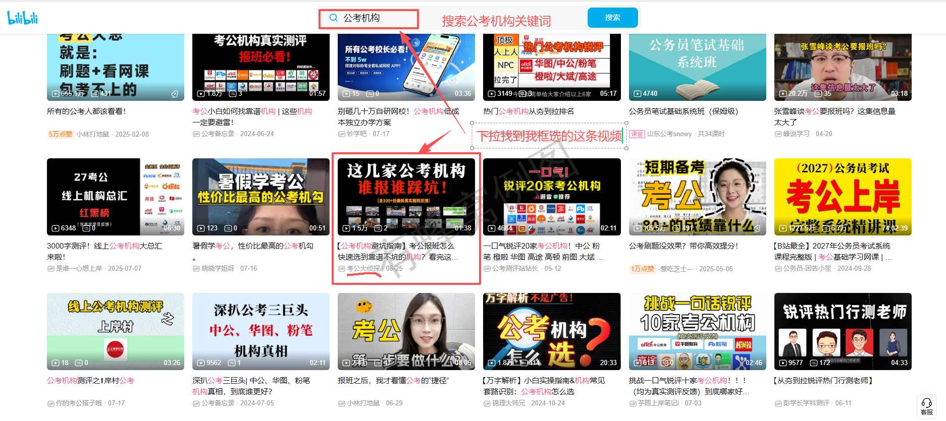946x421 pixels.
Task: Open title 别砸几十万自研网校
Action: tap(399, 117)
